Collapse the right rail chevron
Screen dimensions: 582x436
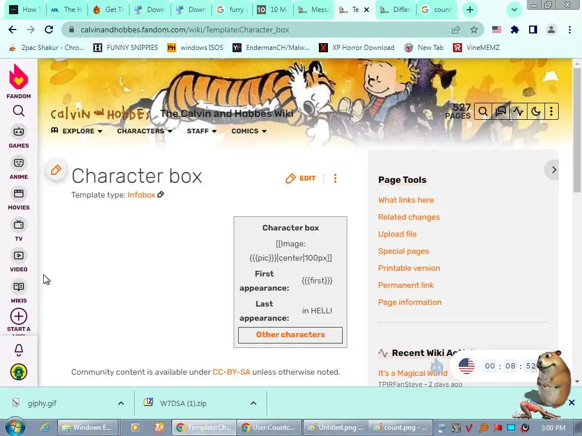point(554,170)
